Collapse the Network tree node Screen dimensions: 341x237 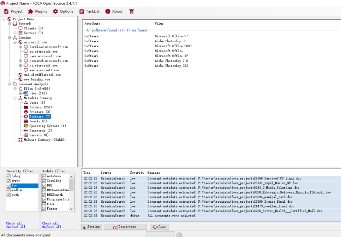(x=9, y=24)
